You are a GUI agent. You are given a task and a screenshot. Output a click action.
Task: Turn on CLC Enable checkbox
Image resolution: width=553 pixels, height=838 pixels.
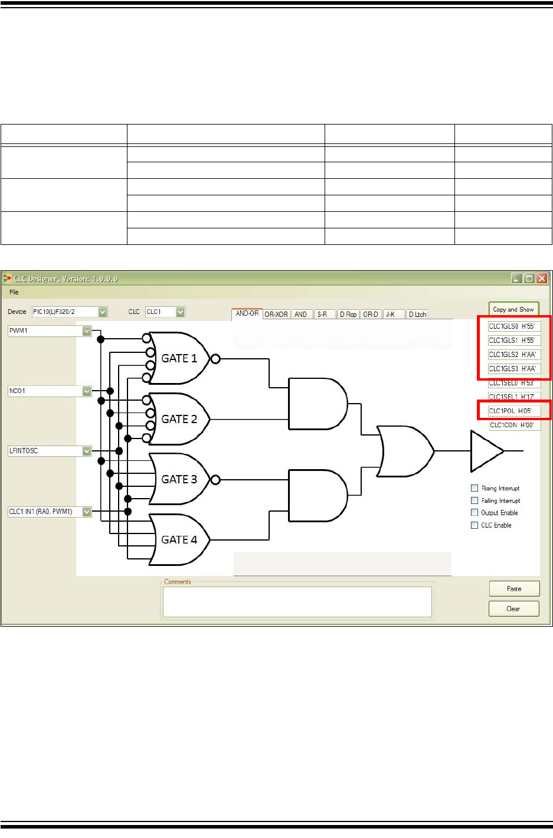coord(475,525)
